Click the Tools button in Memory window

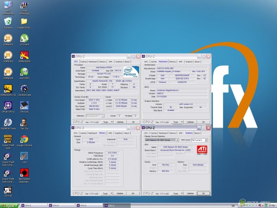105,193
